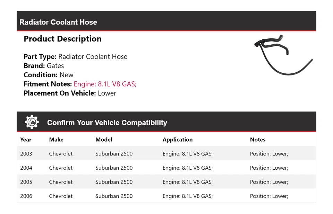Screen dimensions: 333x214
Task: Click the Application column header
Action: [177, 140]
